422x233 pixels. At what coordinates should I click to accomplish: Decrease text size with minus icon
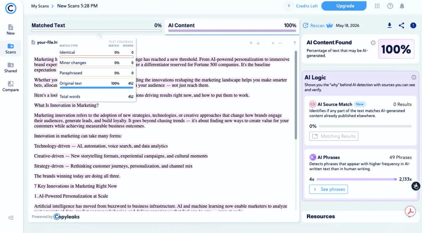280,43
